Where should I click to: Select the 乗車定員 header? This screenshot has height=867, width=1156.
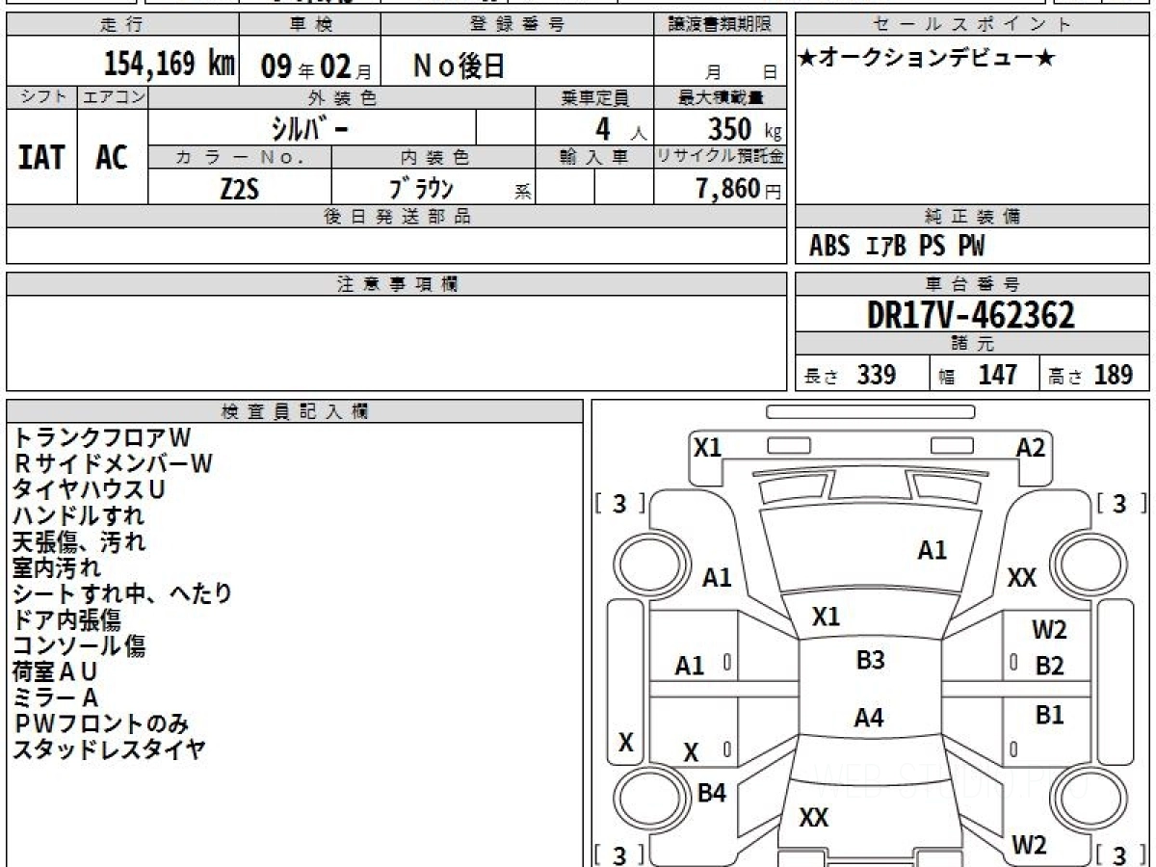click(594, 97)
